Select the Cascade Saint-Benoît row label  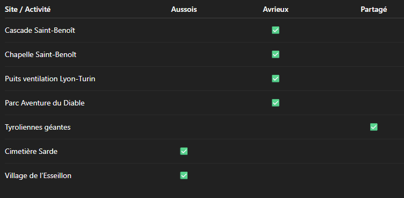(x=40, y=31)
